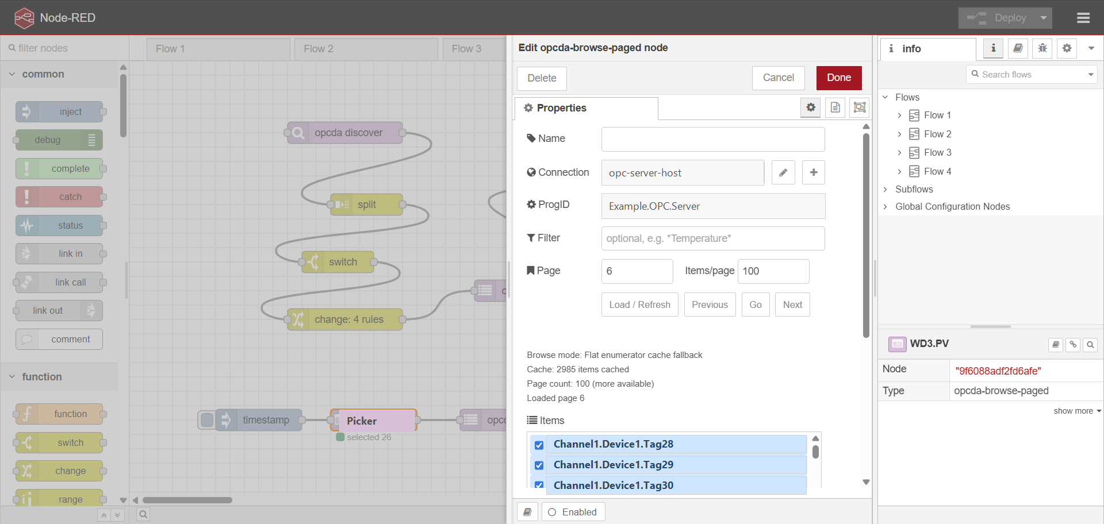
Task: Select Flow 4 in the outline tree
Action: click(x=937, y=171)
